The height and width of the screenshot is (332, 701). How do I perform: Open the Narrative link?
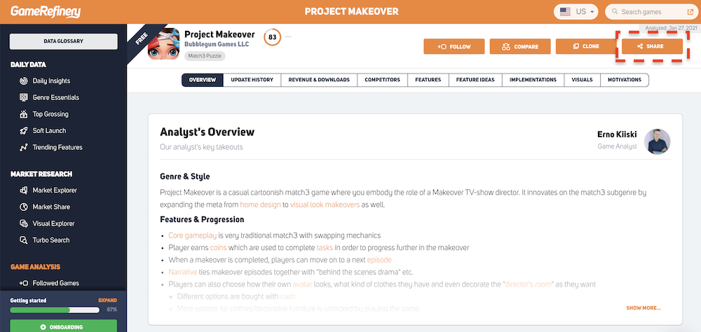click(x=183, y=272)
